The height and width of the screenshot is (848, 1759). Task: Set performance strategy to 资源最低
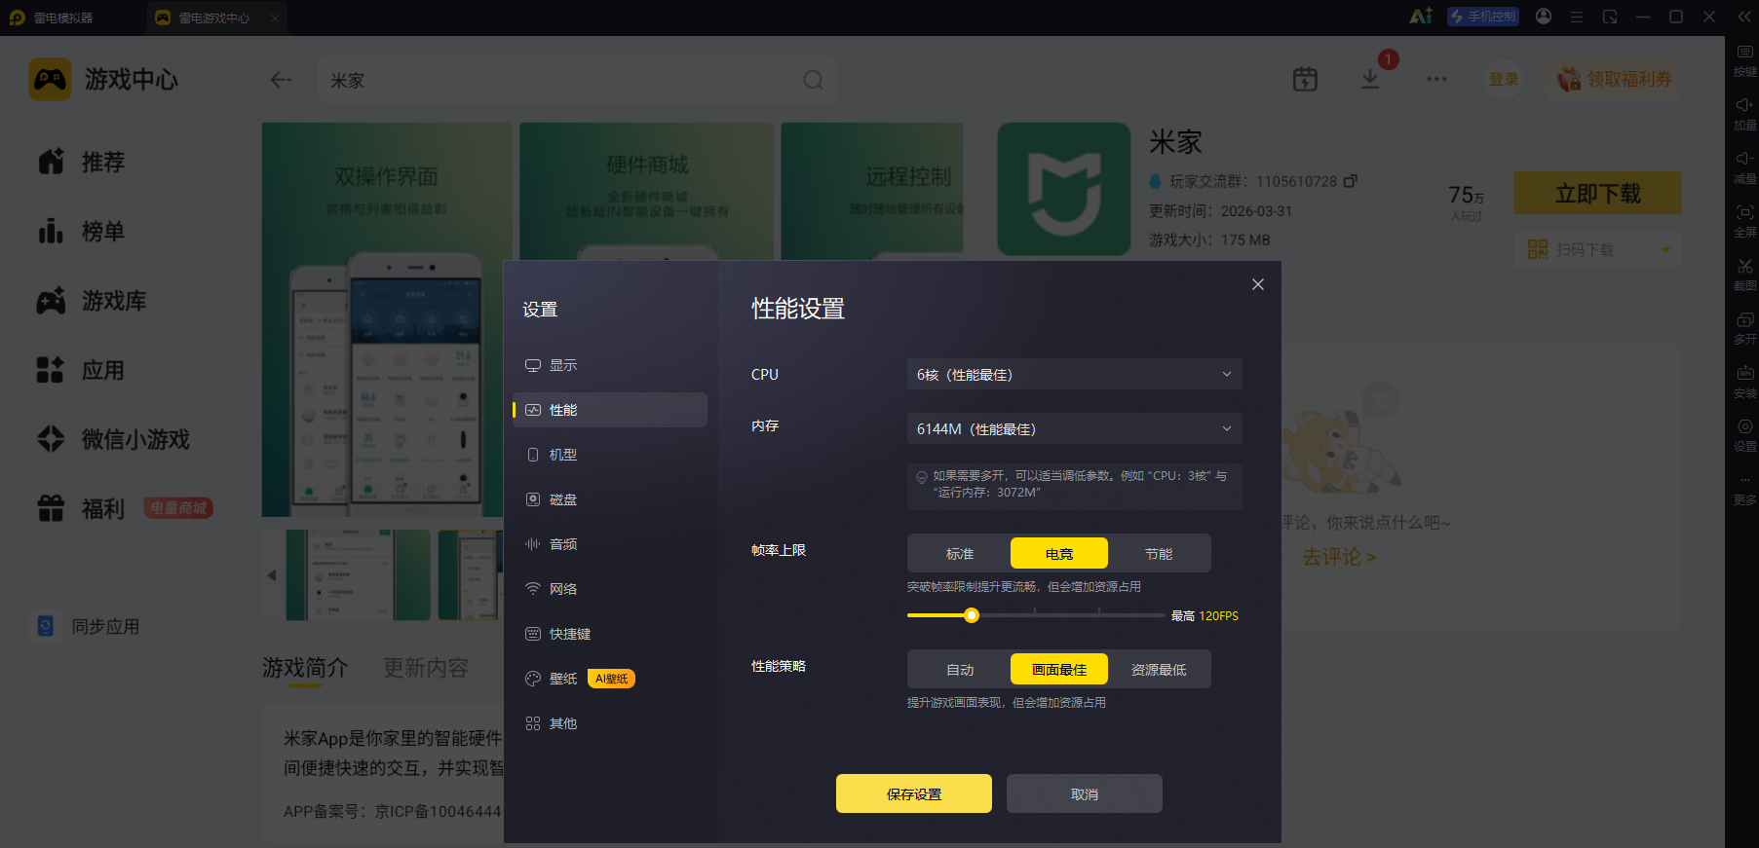tap(1159, 669)
